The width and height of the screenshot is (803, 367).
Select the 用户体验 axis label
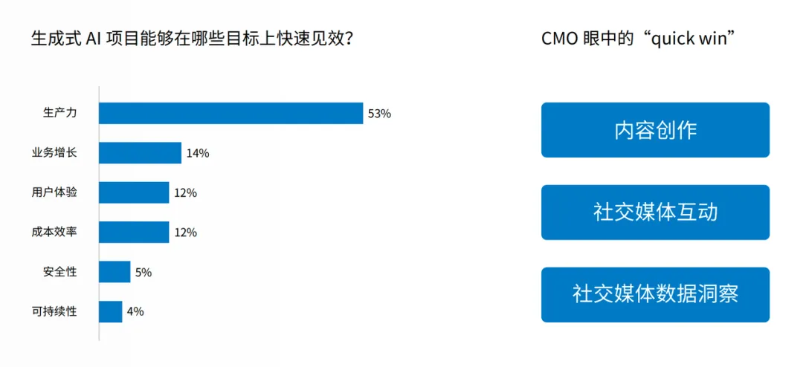coord(54,192)
